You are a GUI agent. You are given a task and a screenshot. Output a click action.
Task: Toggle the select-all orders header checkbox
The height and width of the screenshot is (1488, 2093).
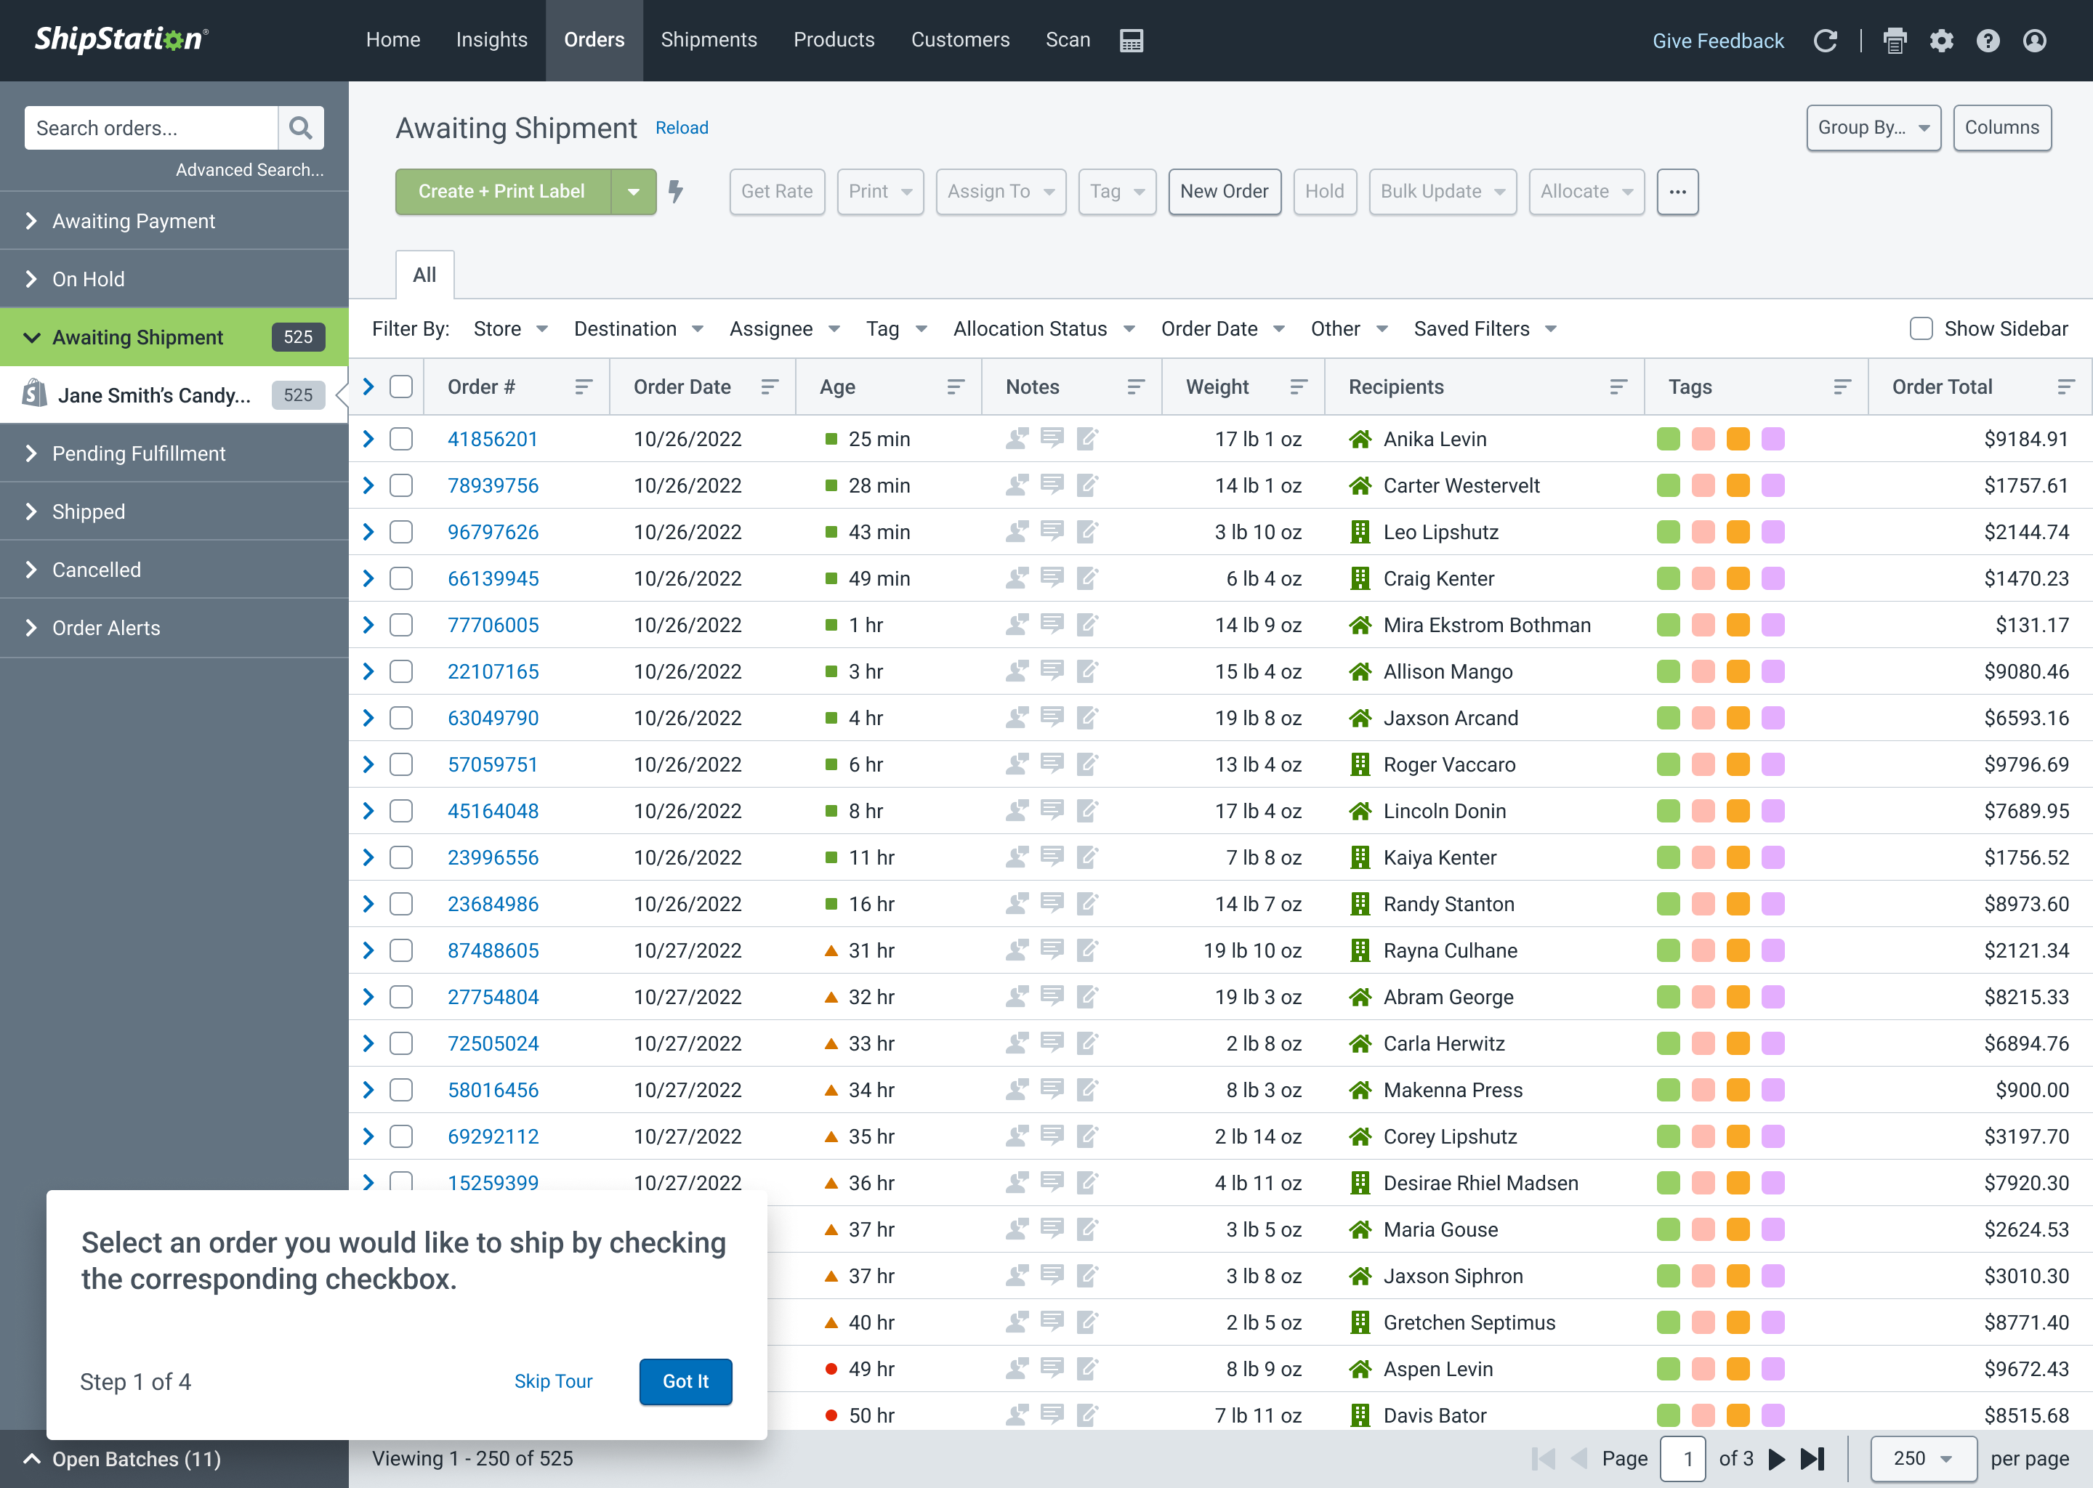point(400,387)
